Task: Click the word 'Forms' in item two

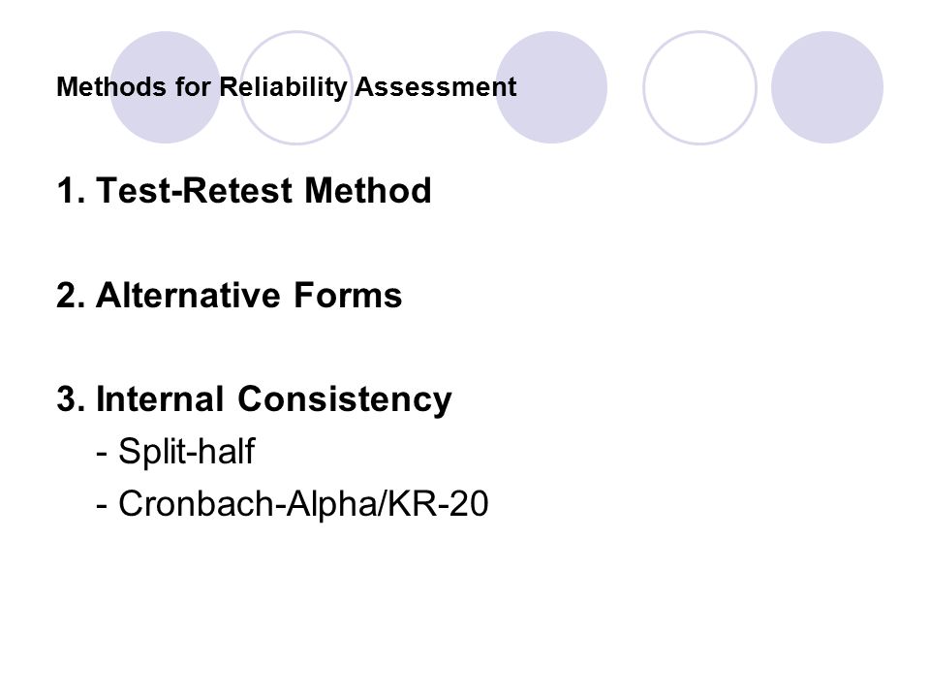Action: [x=348, y=295]
